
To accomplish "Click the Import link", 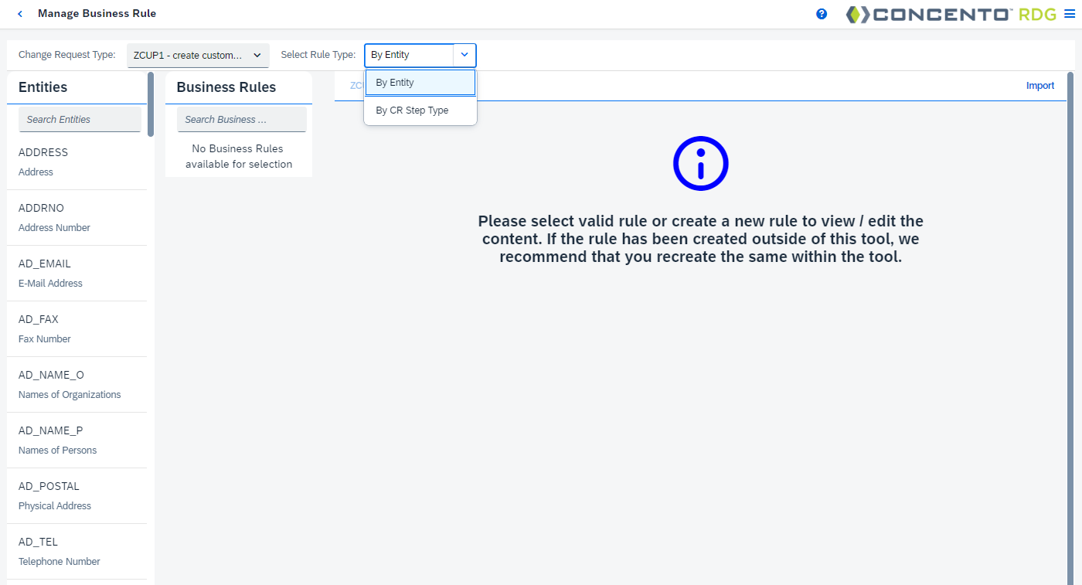I will pos(1040,85).
